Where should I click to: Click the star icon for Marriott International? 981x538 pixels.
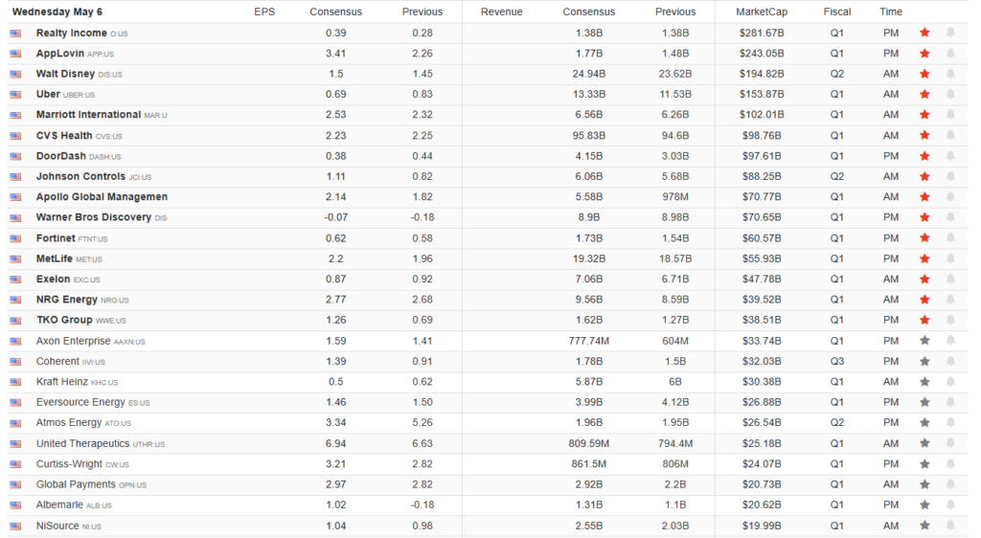point(924,114)
